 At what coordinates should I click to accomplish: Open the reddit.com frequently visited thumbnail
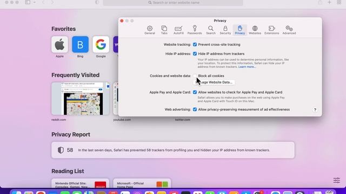pyautogui.click(x=81, y=99)
